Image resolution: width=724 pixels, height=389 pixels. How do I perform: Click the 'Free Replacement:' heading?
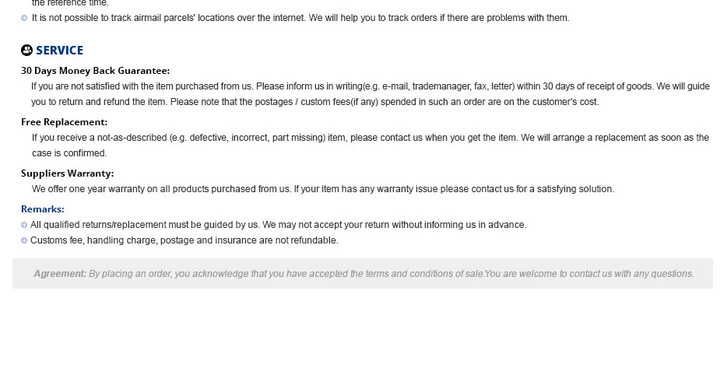[64, 122]
